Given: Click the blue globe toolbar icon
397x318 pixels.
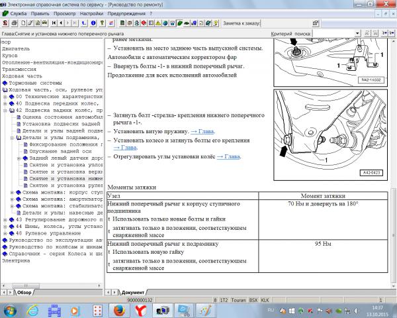Looking at the screenshot, I should pyautogui.click(x=165, y=23).
